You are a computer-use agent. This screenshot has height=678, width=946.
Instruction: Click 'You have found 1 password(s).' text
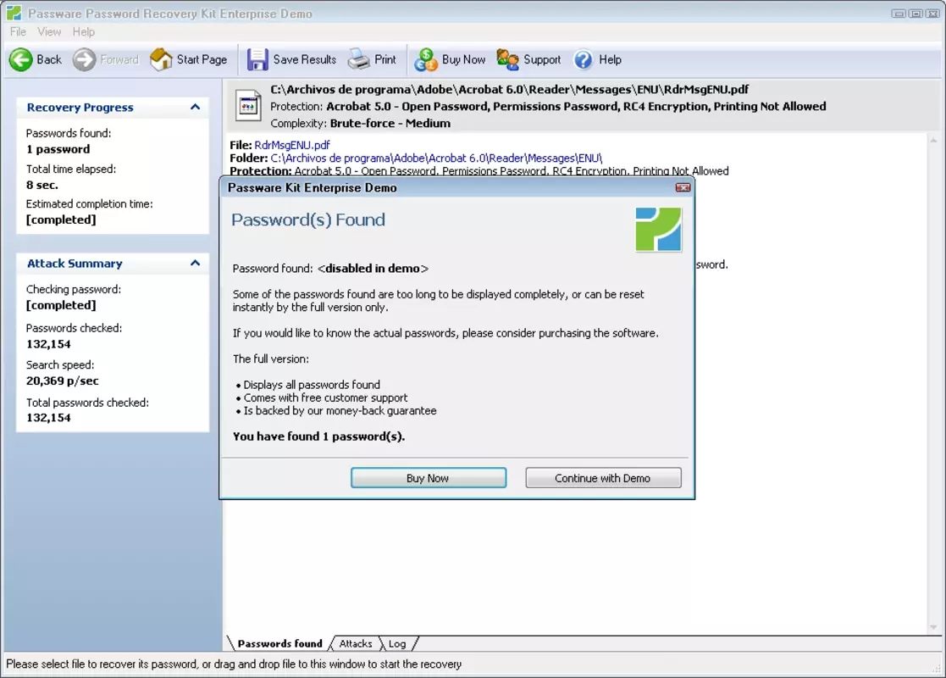[x=318, y=436]
